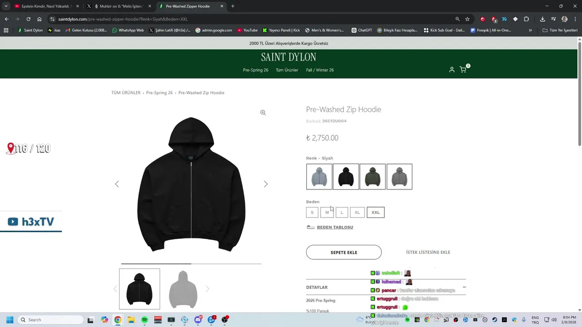Viewport: 582px width, 327px height.
Task: Open the Chrome downloads icon
Action: (x=542, y=19)
